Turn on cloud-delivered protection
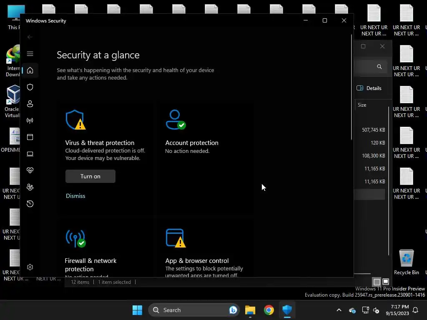This screenshot has width=427, height=320. tap(90, 176)
